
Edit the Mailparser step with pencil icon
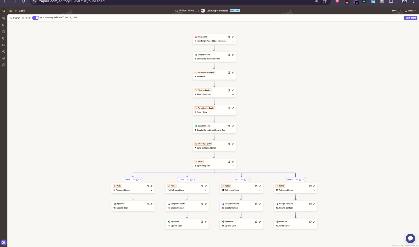pyautogui.click(x=233, y=37)
